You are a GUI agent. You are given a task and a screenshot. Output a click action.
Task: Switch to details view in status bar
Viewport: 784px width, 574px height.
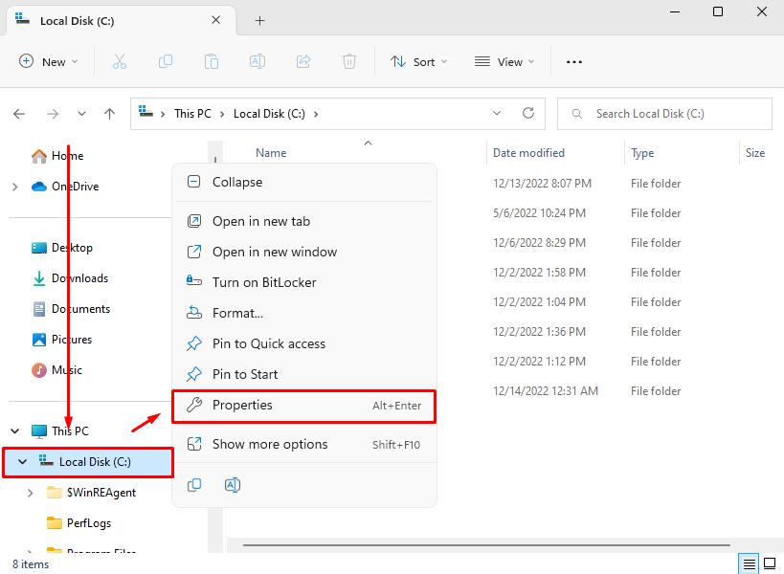749,564
